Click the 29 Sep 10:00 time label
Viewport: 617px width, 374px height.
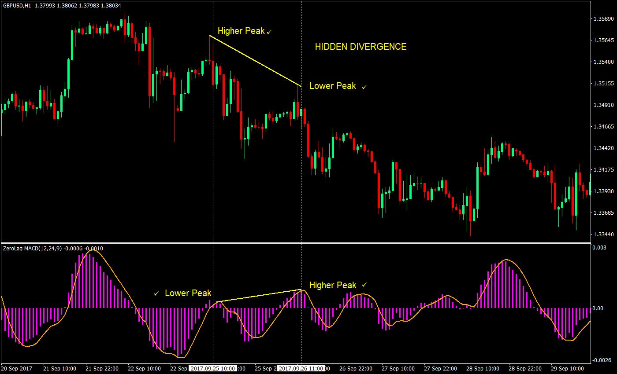[x=567, y=368]
